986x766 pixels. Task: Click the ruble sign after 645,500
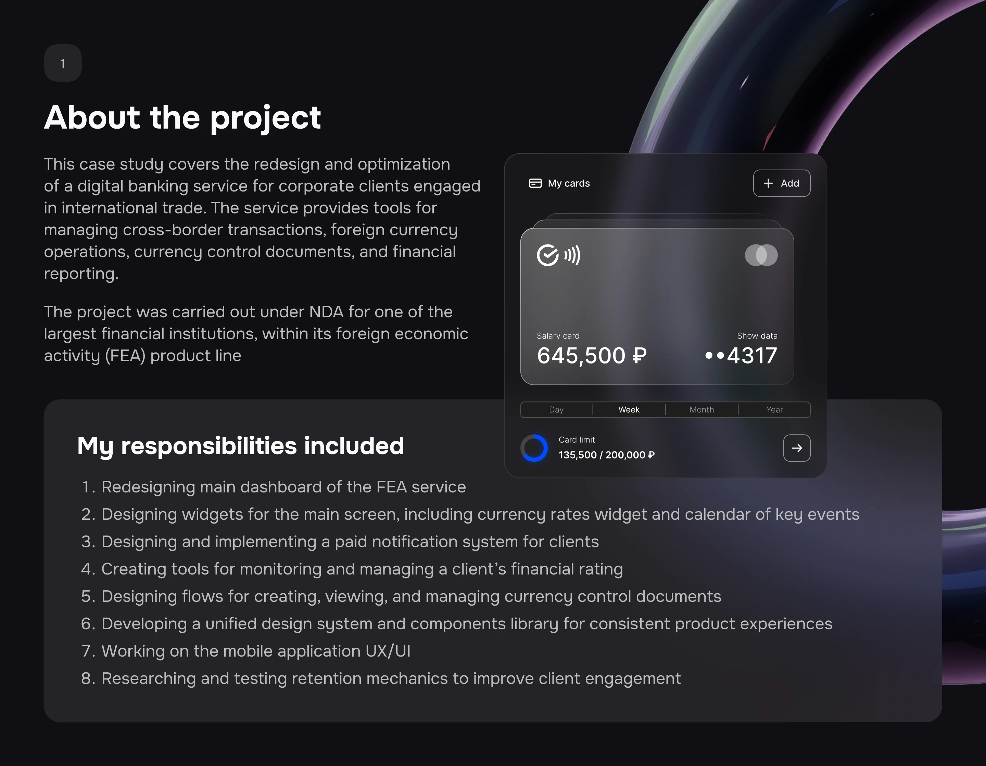(x=639, y=356)
